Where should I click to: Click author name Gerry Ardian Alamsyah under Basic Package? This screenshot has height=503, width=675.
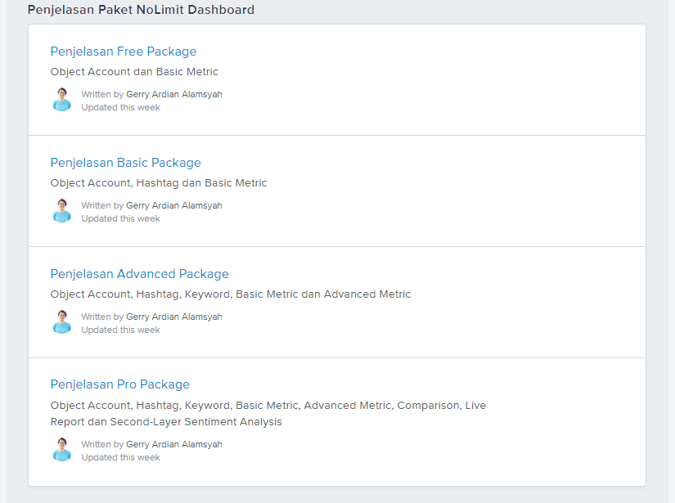[x=174, y=205]
